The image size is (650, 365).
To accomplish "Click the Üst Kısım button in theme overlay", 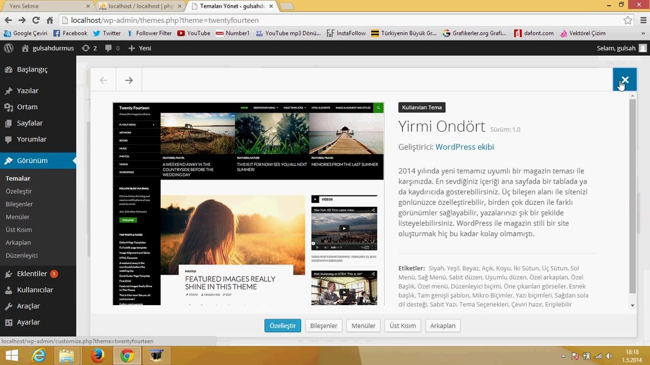I will click(403, 325).
